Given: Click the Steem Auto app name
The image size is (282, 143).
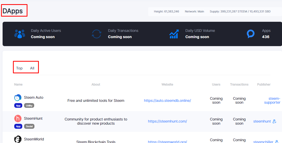Looking at the screenshot, I should (x=34, y=97).
